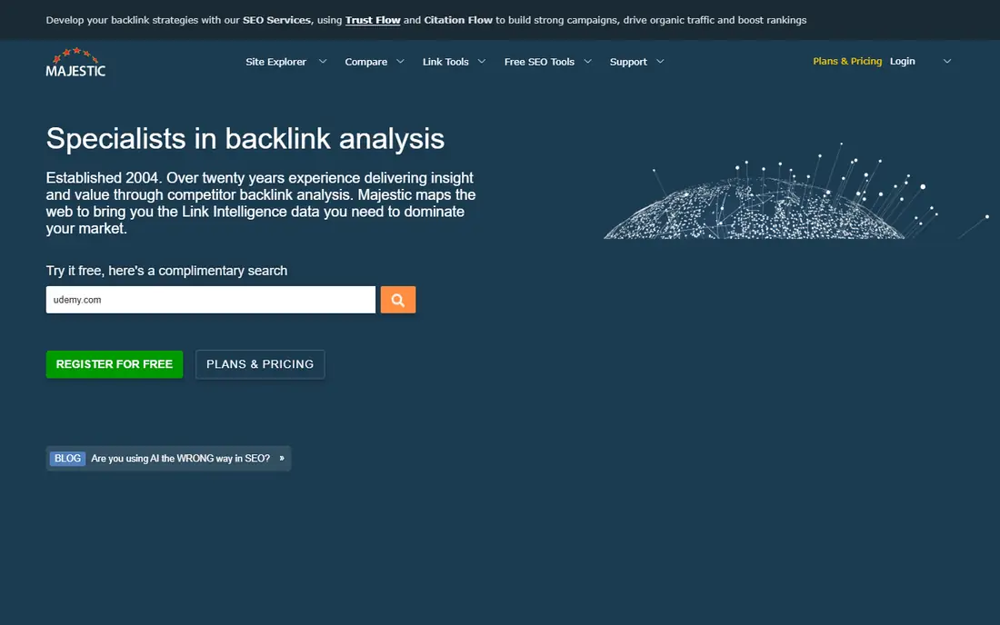This screenshot has height=625, width=1000.
Task: Click the double-arrow icon in blog banner
Action: point(282,459)
